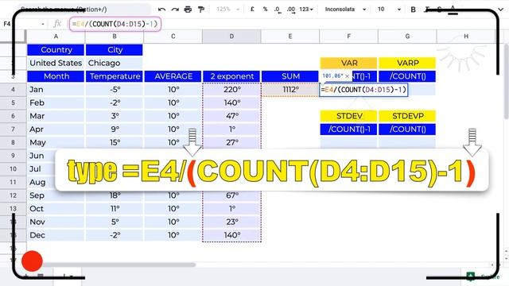This screenshot has width=509, height=286.
Task: Click the Month header cell
Action: point(56,76)
